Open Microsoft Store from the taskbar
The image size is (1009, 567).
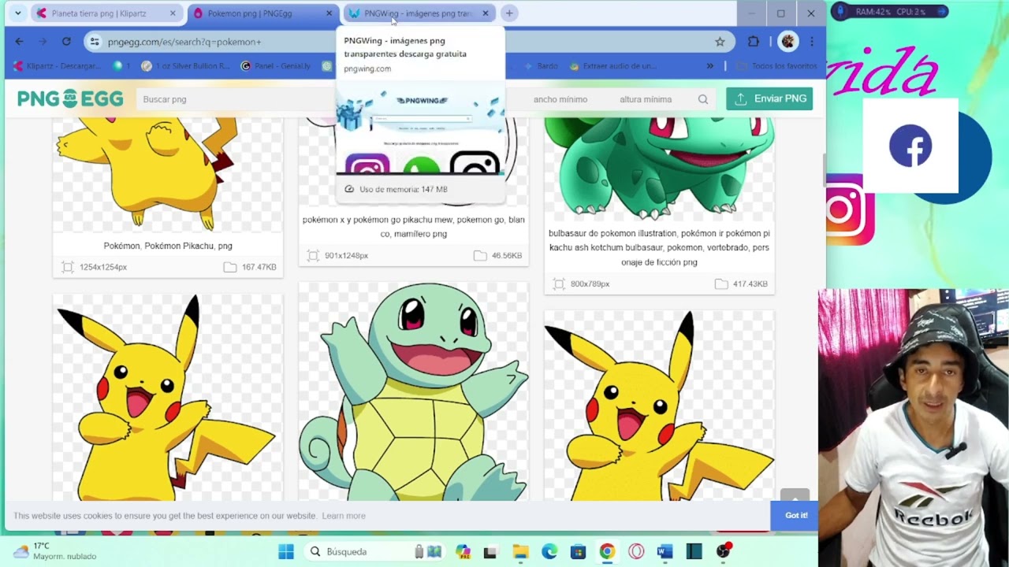click(x=578, y=551)
